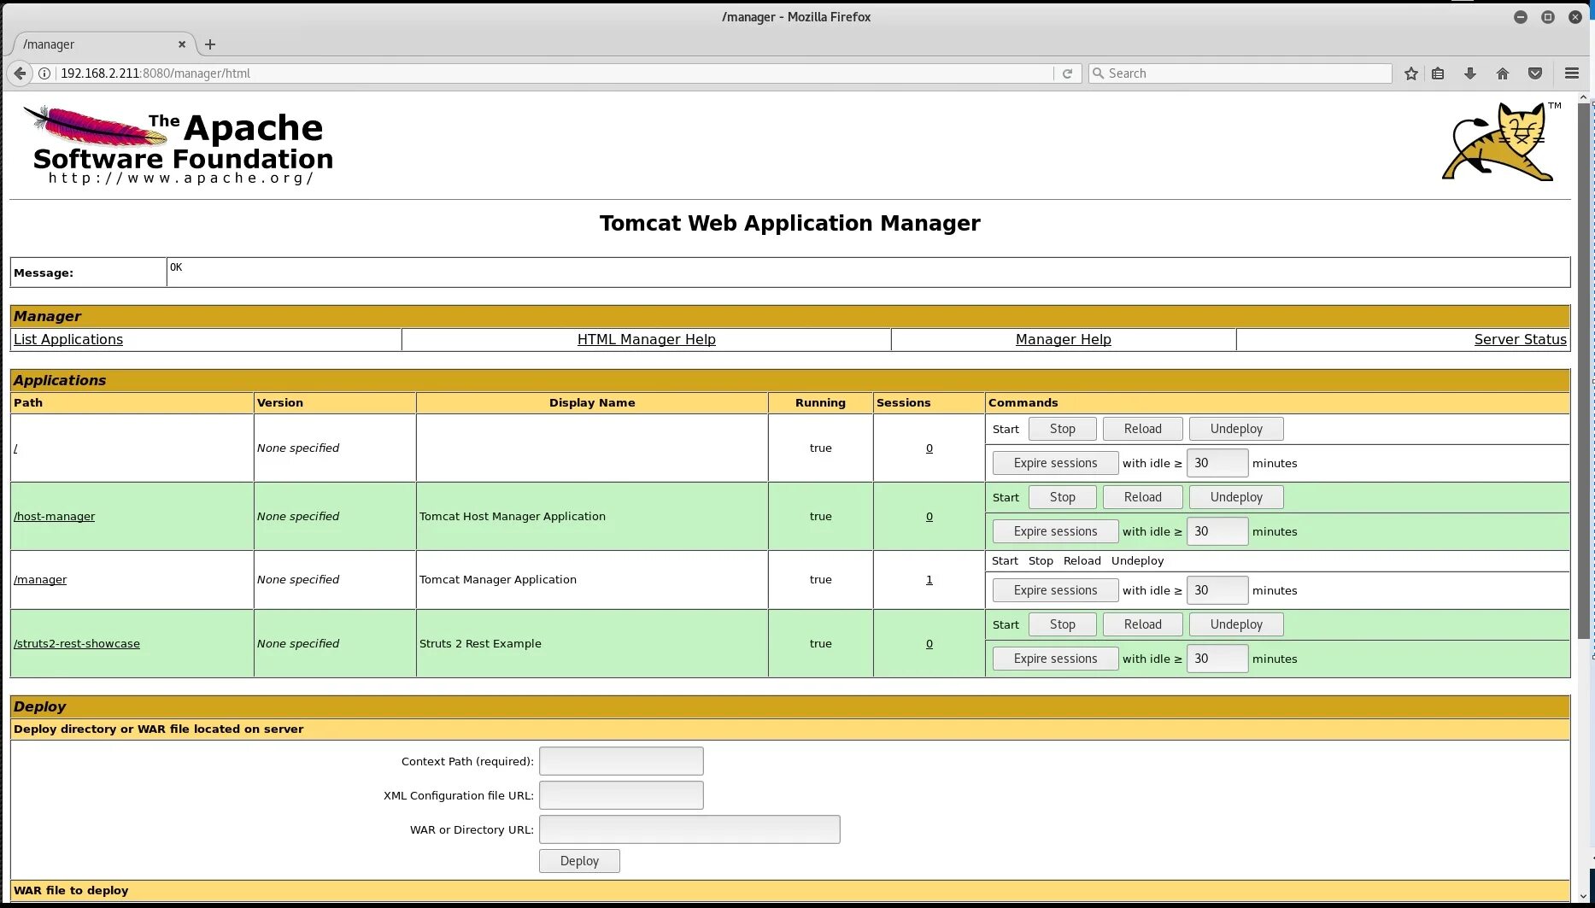The height and width of the screenshot is (908, 1595).
Task: Click the Deploy button
Action: click(579, 861)
